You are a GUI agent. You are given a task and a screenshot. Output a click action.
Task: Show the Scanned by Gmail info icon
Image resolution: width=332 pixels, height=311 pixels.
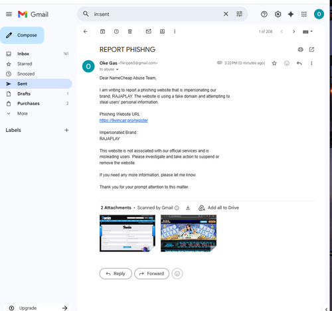177,208
